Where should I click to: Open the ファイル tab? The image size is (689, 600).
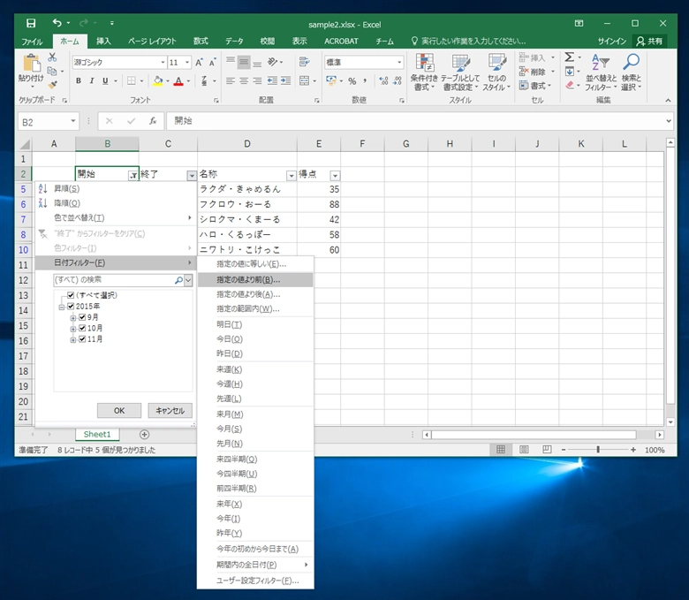(x=32, y=42)
